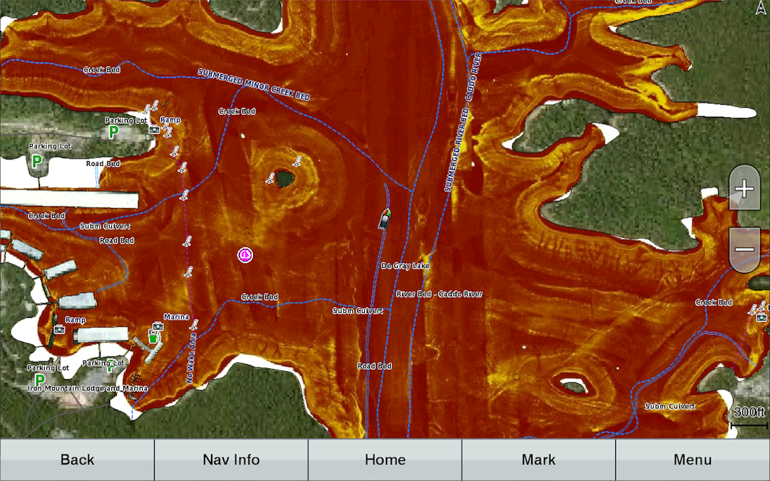Image resolution: width=770 pixels, height=481 pixels.
Task: Zoom in with the plus button
Action: 744,189
